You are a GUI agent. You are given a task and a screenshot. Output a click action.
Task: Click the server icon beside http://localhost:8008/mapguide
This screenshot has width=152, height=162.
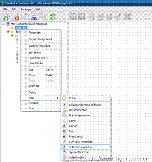point(8,24)
